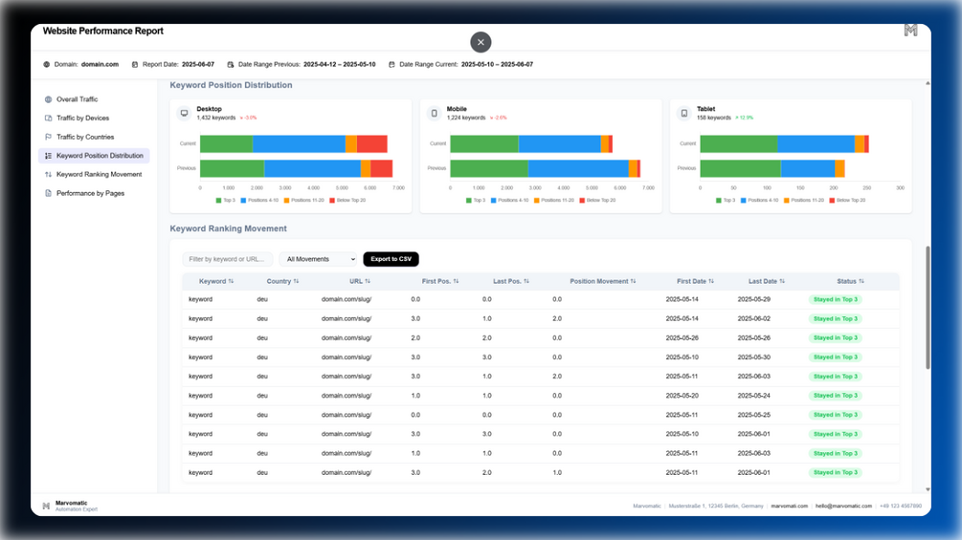Image resolution: width=962 pixels, height=540 pixels.
Task: Click the Performance by Pages document icon
Action: pos(48,193)
